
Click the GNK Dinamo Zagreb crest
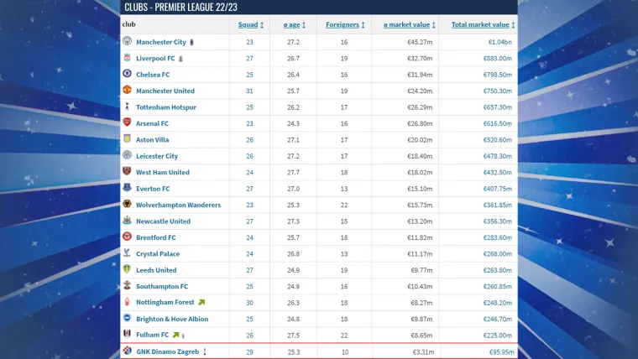coord(127,351)
